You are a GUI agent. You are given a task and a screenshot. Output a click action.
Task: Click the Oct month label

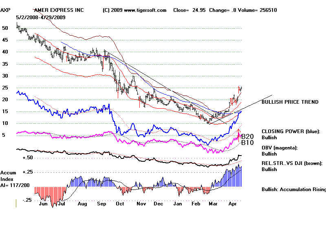(x=120, y=204)
